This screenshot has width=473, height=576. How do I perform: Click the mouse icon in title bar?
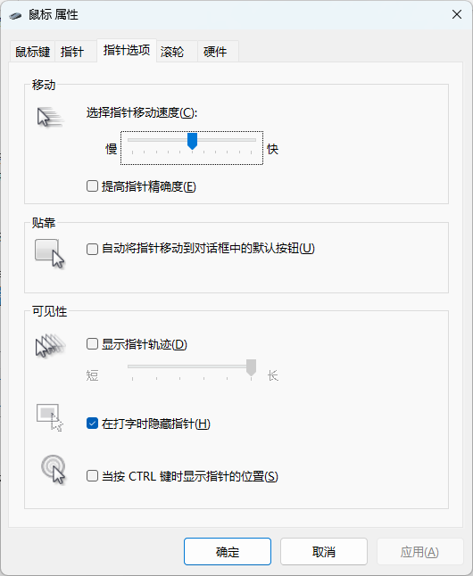pyautogui.click(x=15, y=15)
